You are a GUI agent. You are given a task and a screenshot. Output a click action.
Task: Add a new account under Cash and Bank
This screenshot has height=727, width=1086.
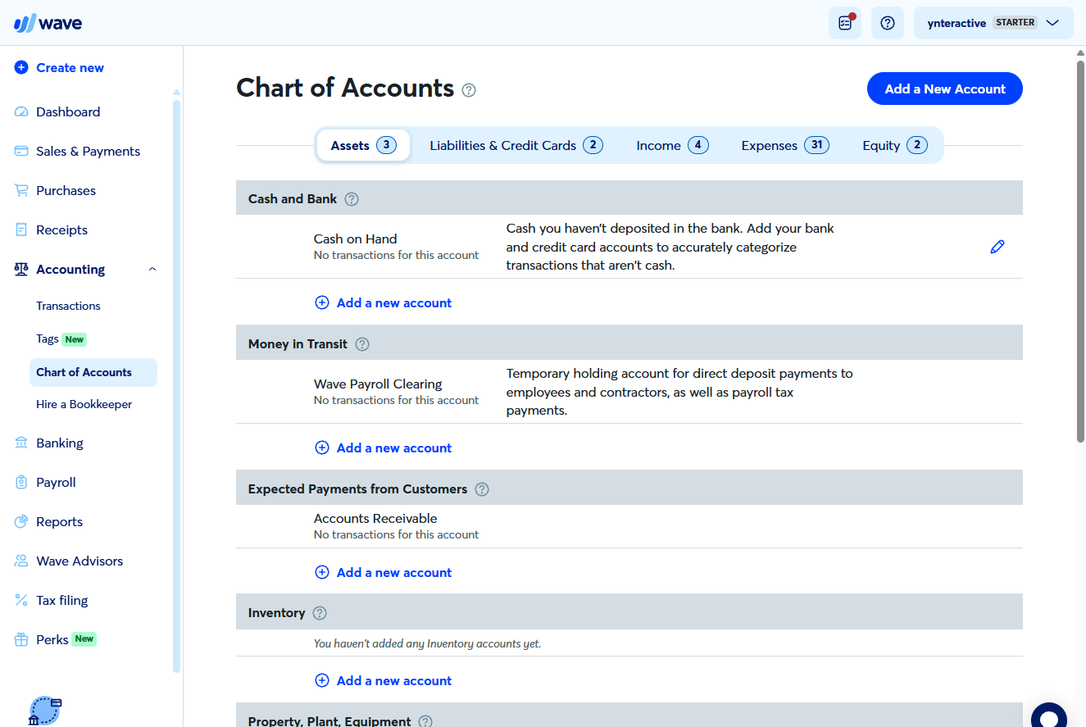pyautogui.click(x=384, y=303)
